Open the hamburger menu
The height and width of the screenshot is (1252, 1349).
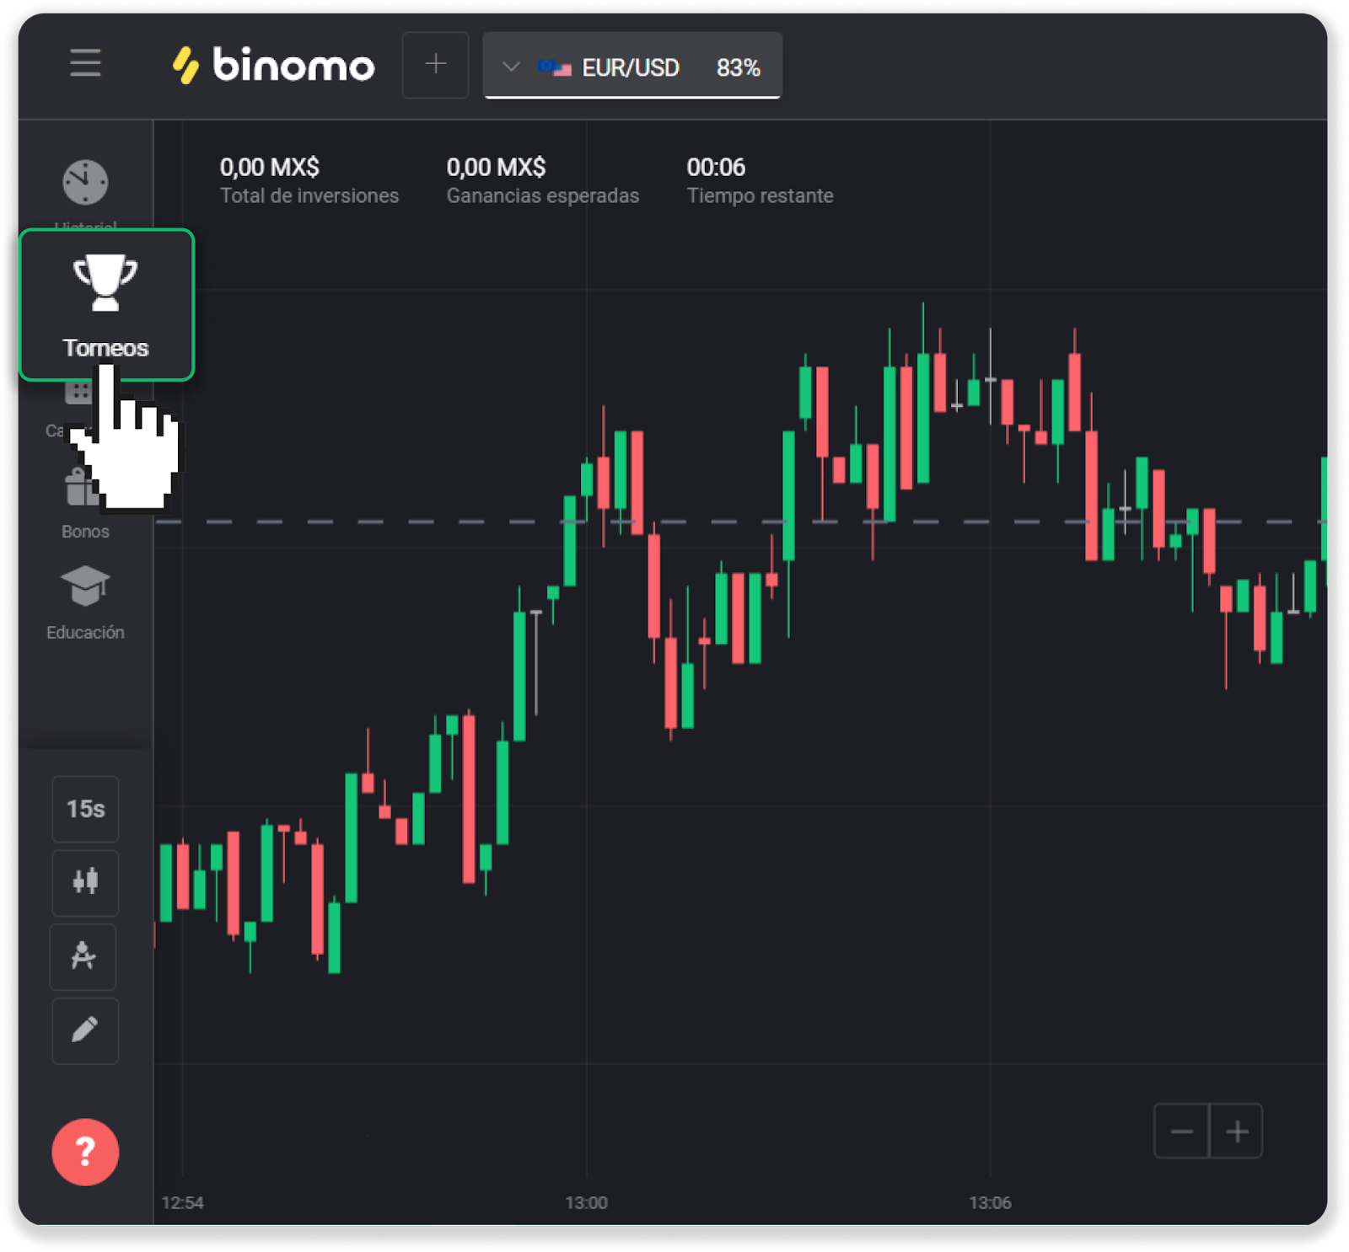click(x=85, y=63)
